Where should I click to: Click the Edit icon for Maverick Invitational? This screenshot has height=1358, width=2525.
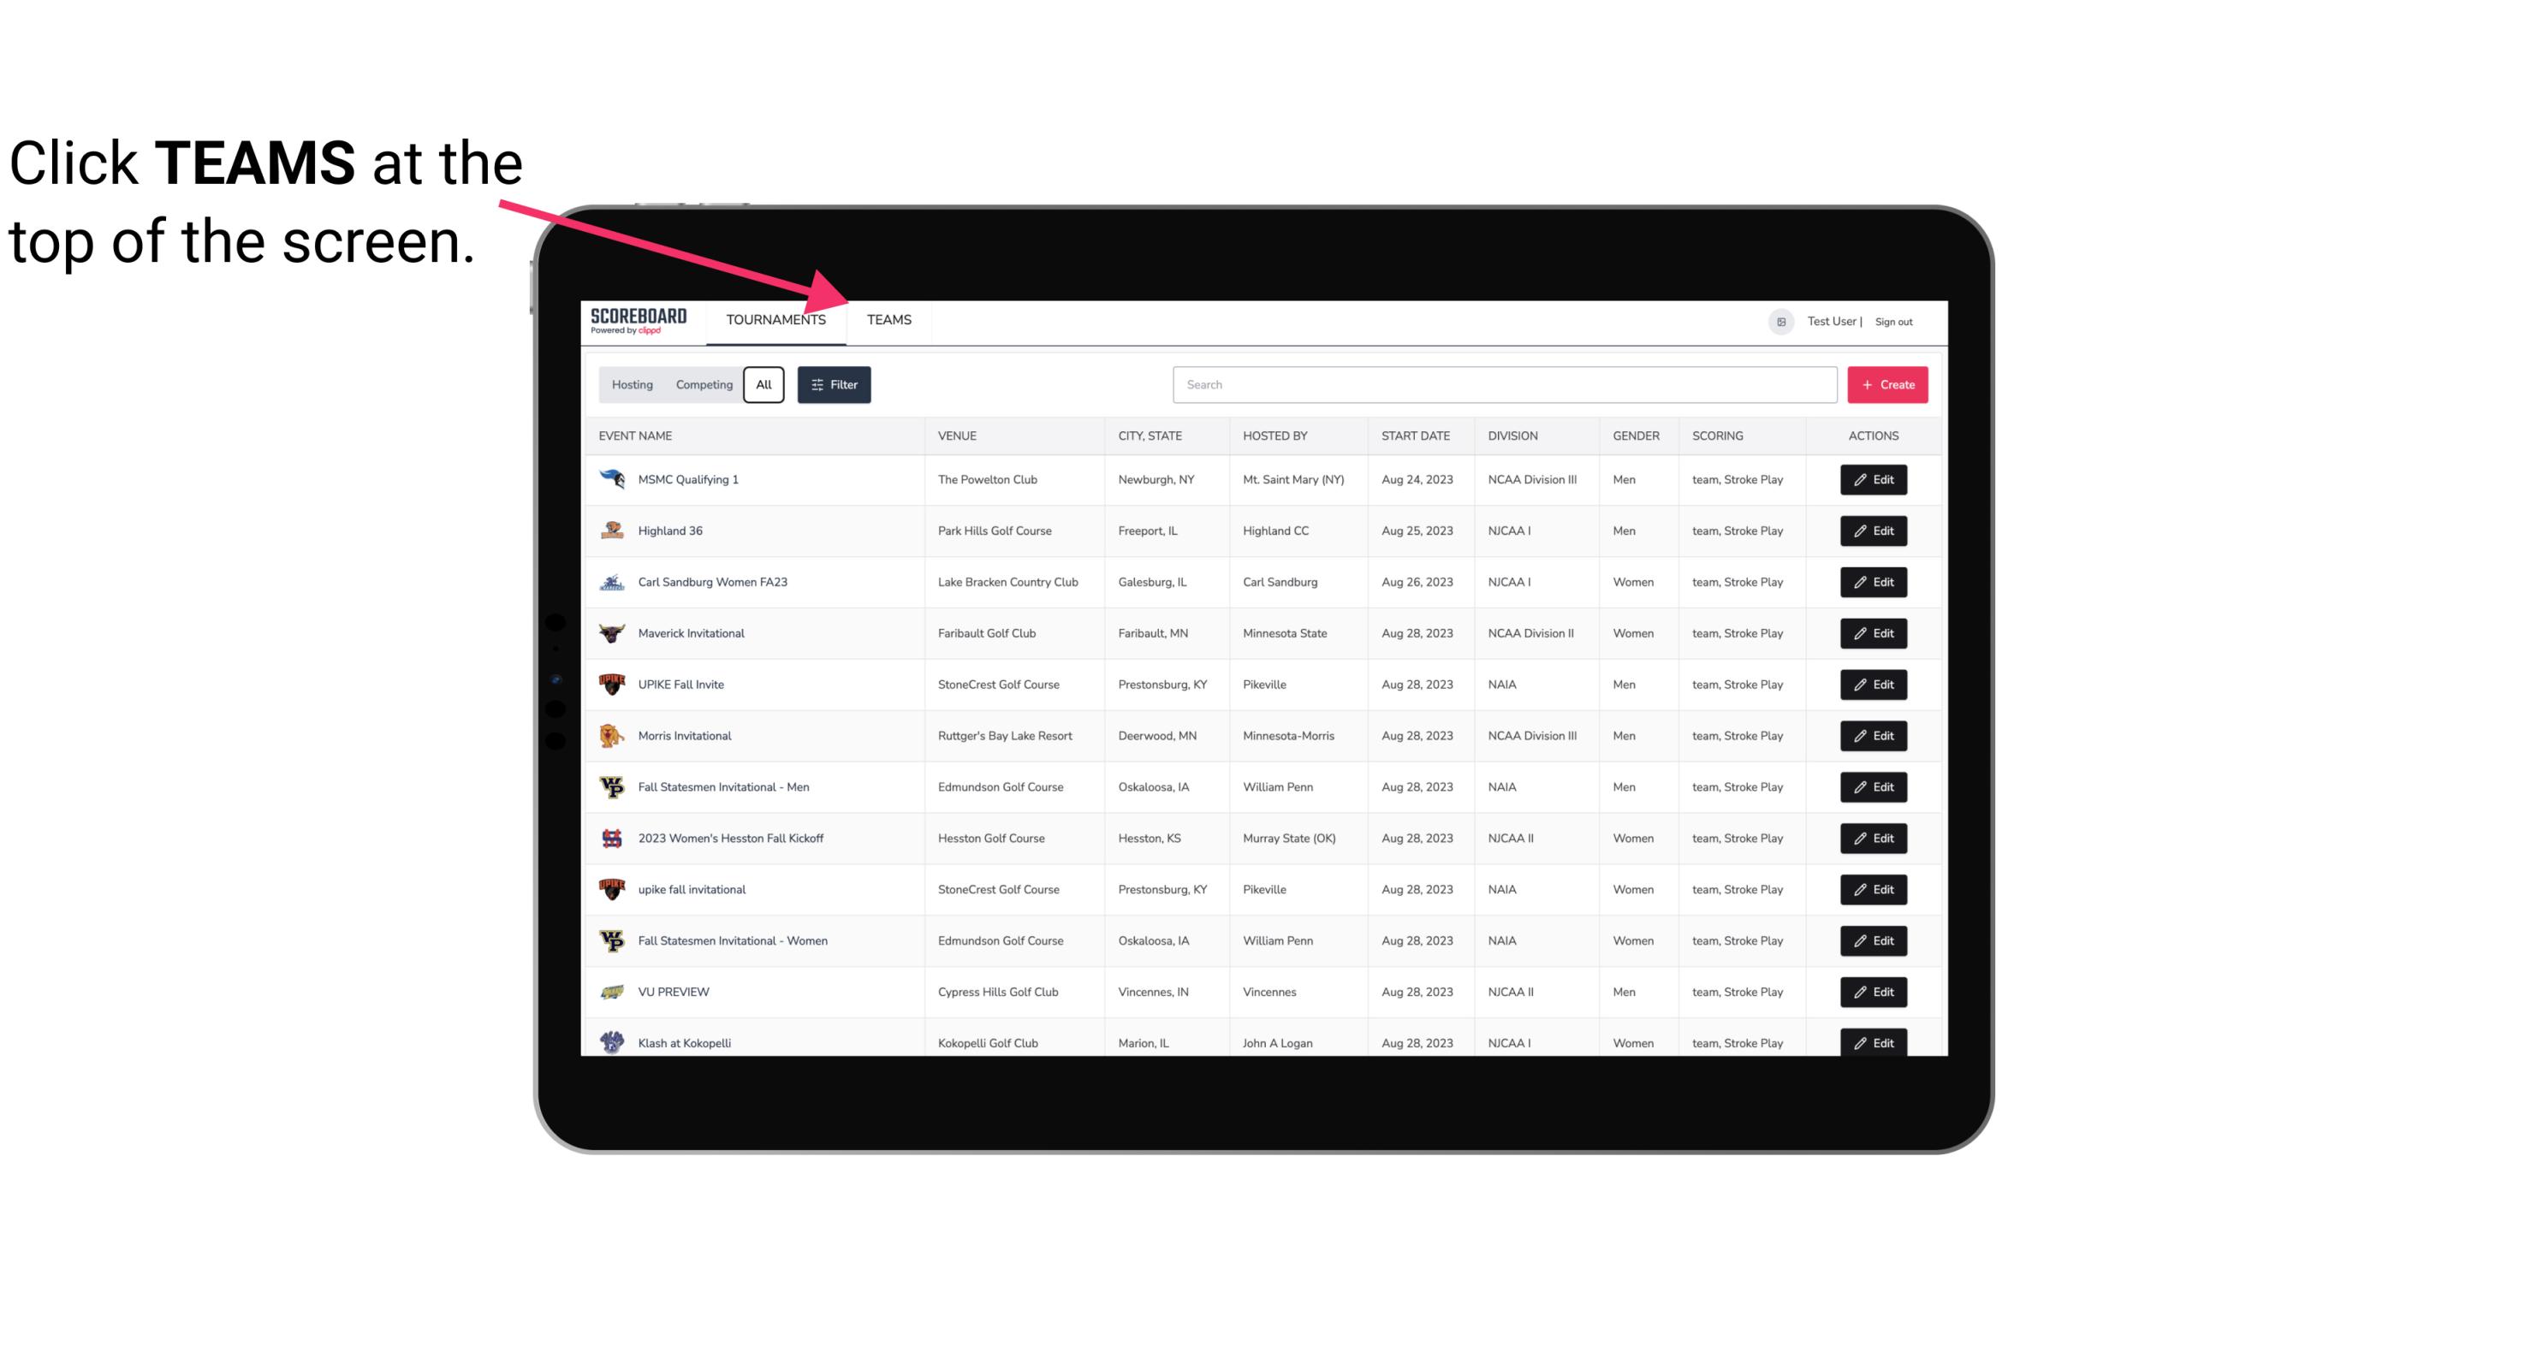coord(1873,632)
